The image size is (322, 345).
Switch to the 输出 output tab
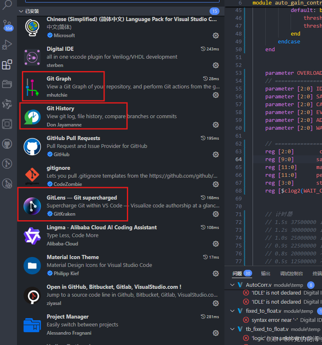265,274
